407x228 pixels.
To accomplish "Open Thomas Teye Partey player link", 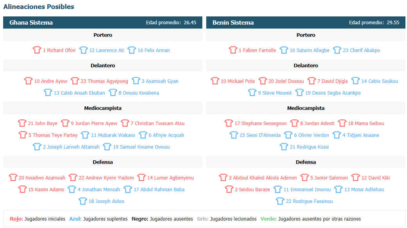I will 53,135.
